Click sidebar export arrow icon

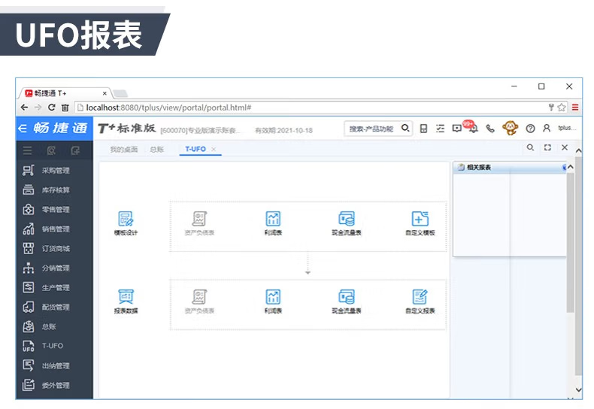point(75,150)
